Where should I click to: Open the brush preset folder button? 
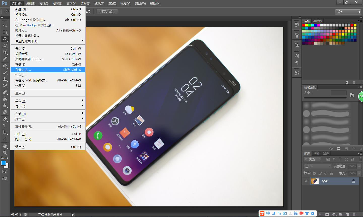click(x=352, y=95)
